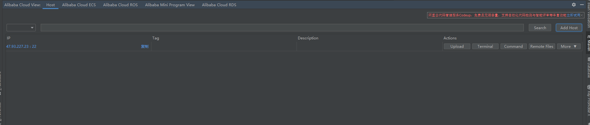The image size is (590, 125).
Task: Expand the More actions dropdown
Action: [x=569, y=47]
